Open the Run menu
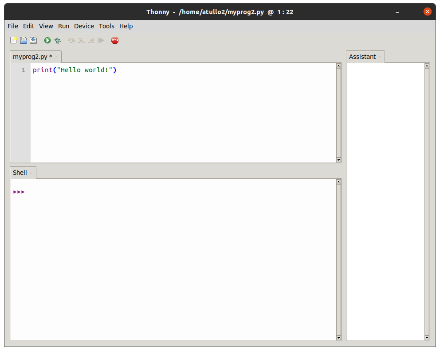440x351 pixels. (63, 26)
